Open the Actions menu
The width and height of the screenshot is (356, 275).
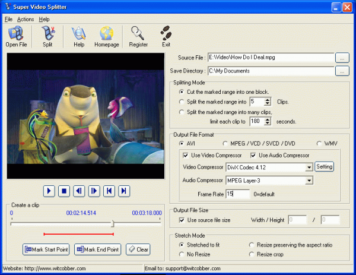pos(26,19)
